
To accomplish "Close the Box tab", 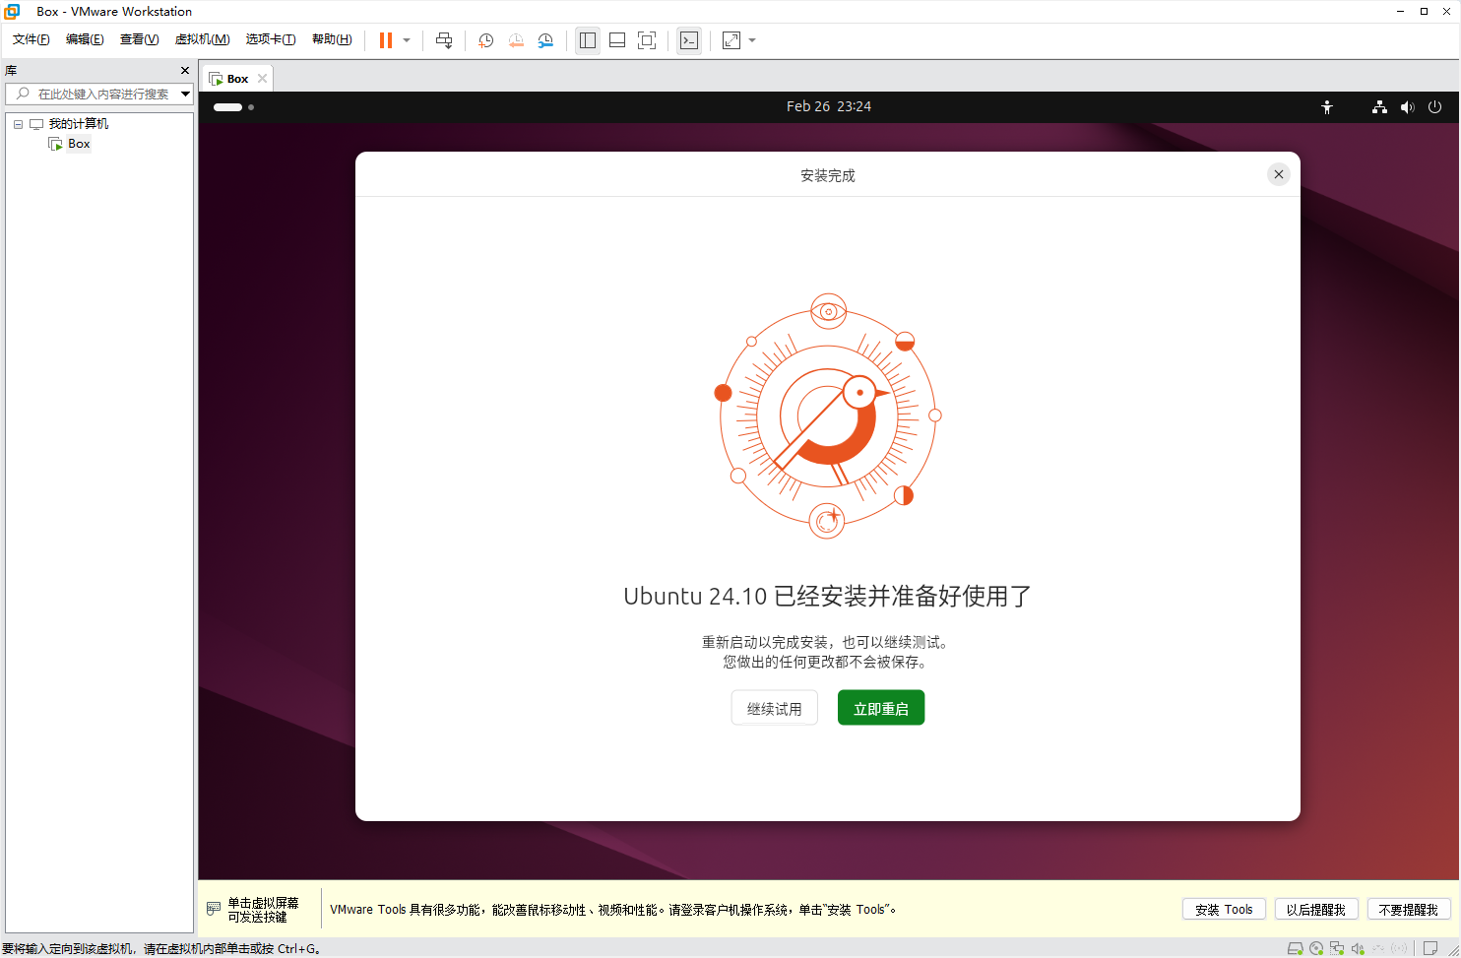I will click(x=262, y=79).
